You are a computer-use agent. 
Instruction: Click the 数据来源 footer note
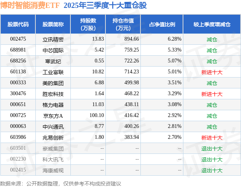(61, 184)
